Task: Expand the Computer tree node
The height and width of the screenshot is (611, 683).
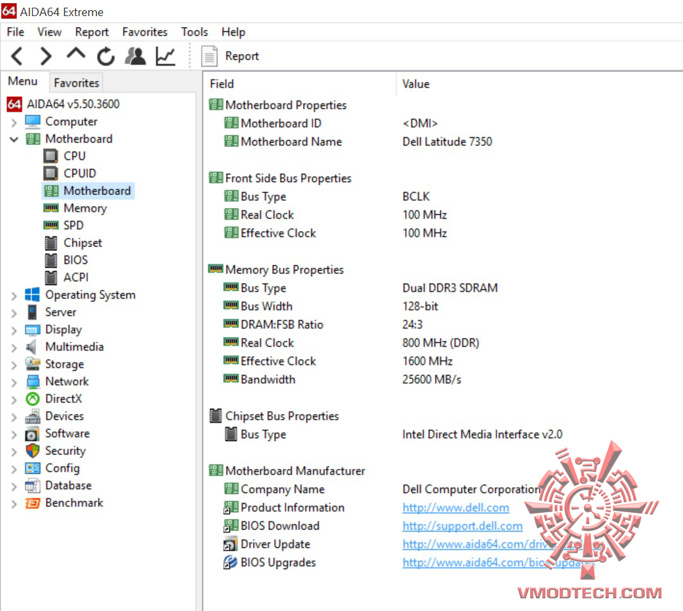Action: tap(14, 123)
